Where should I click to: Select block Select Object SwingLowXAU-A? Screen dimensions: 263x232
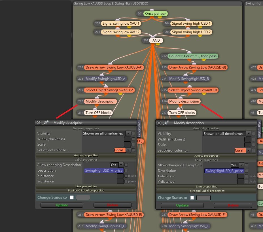[x=109, y=90]
